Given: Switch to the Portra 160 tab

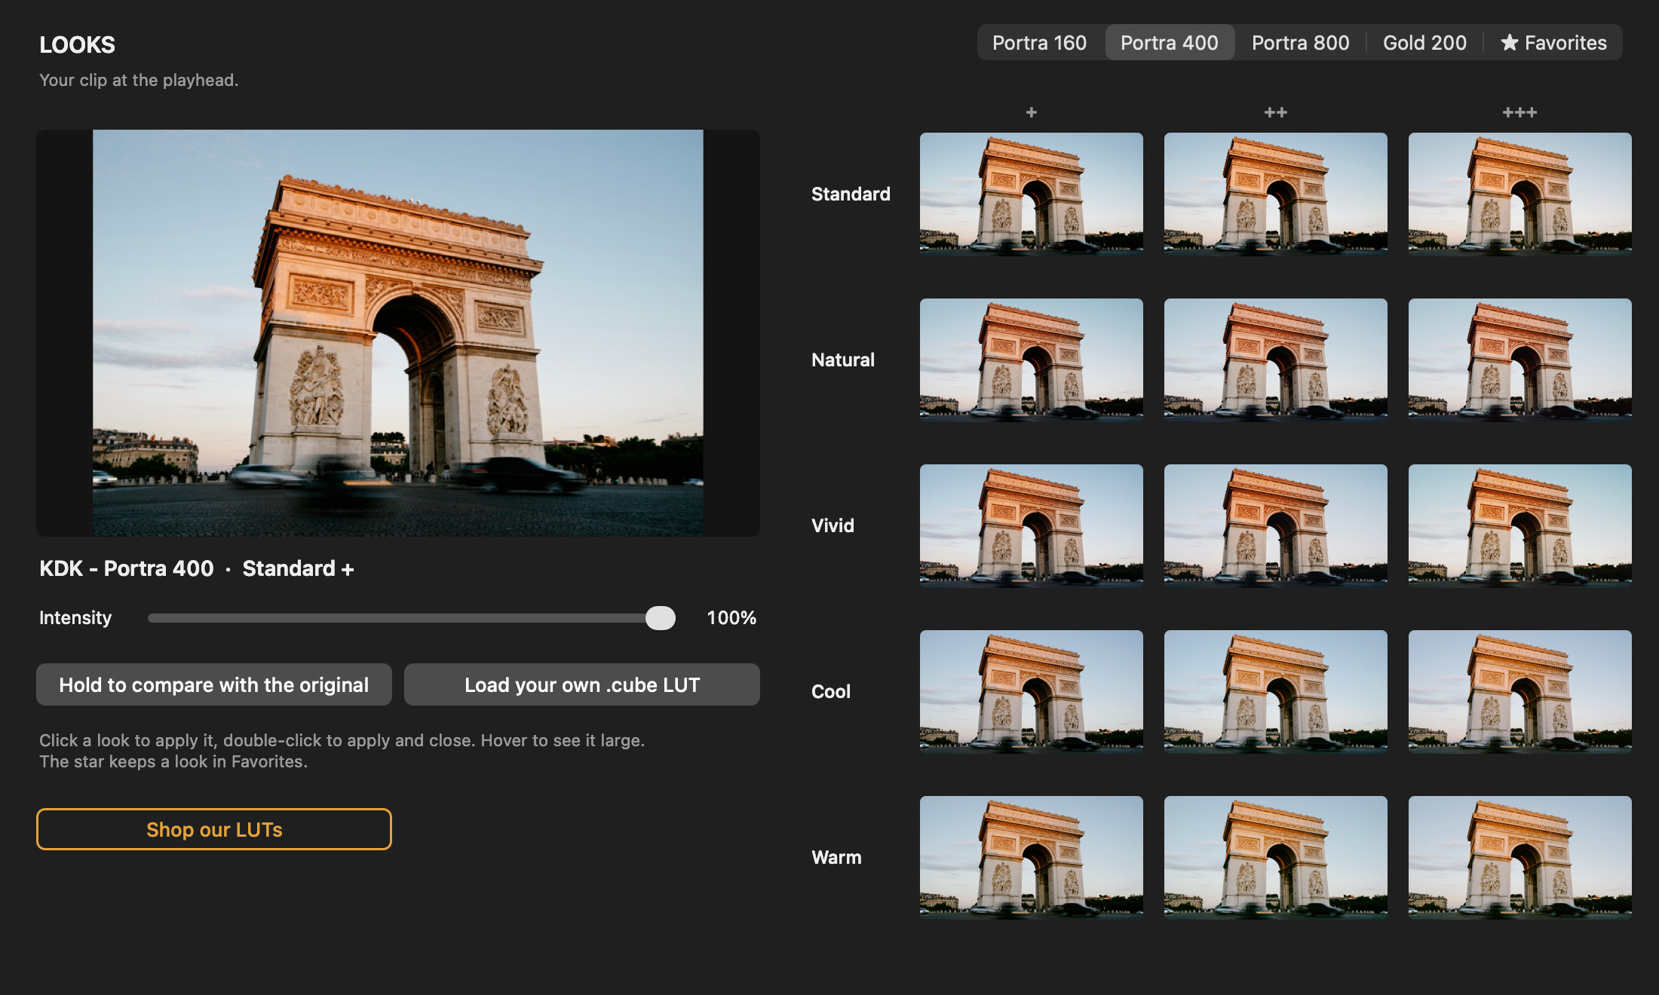Looking at the screenshot, I should click(1039, 43).
